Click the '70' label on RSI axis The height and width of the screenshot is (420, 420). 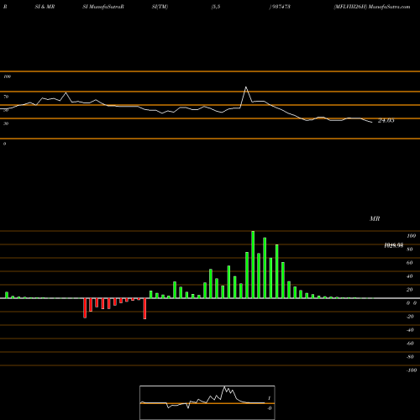(x=6, y=97)
